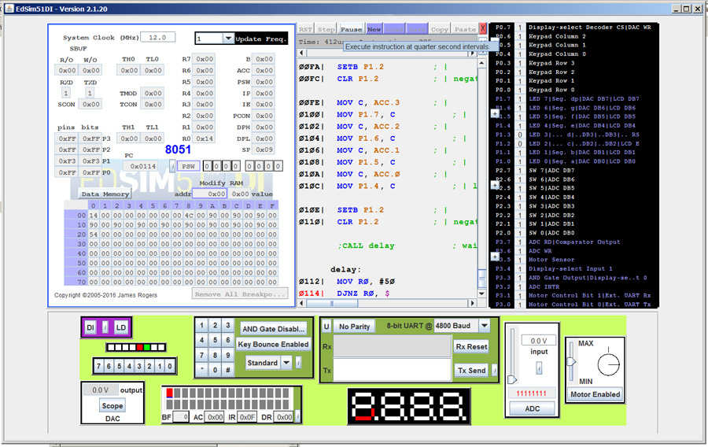Click the Data Memory button

[105, 194]
